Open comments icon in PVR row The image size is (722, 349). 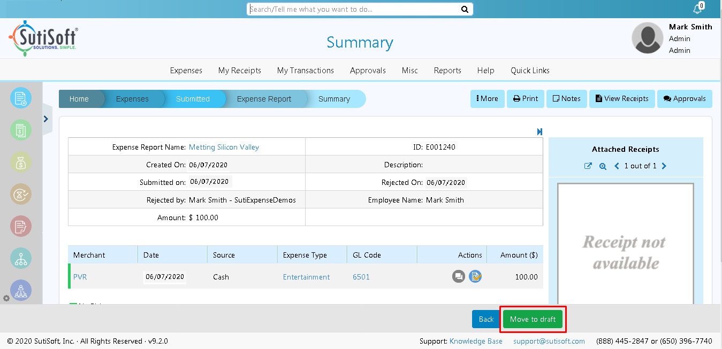tap(458, 277)
